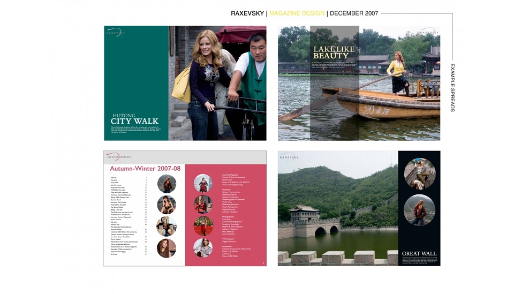The width and height of the screenshot is (514, 294).
Task: Click the "DECEMBER 2007" header text
Action: (x=354, y=13)
